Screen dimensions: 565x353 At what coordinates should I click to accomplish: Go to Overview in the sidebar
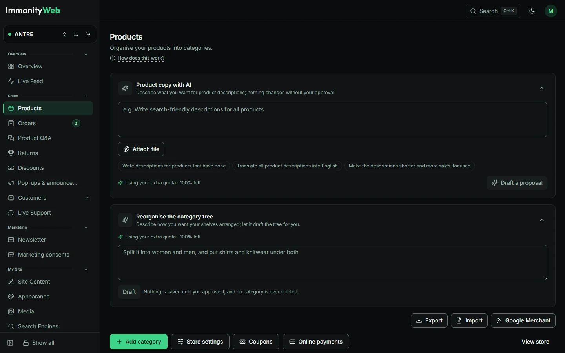coord(48,66)
